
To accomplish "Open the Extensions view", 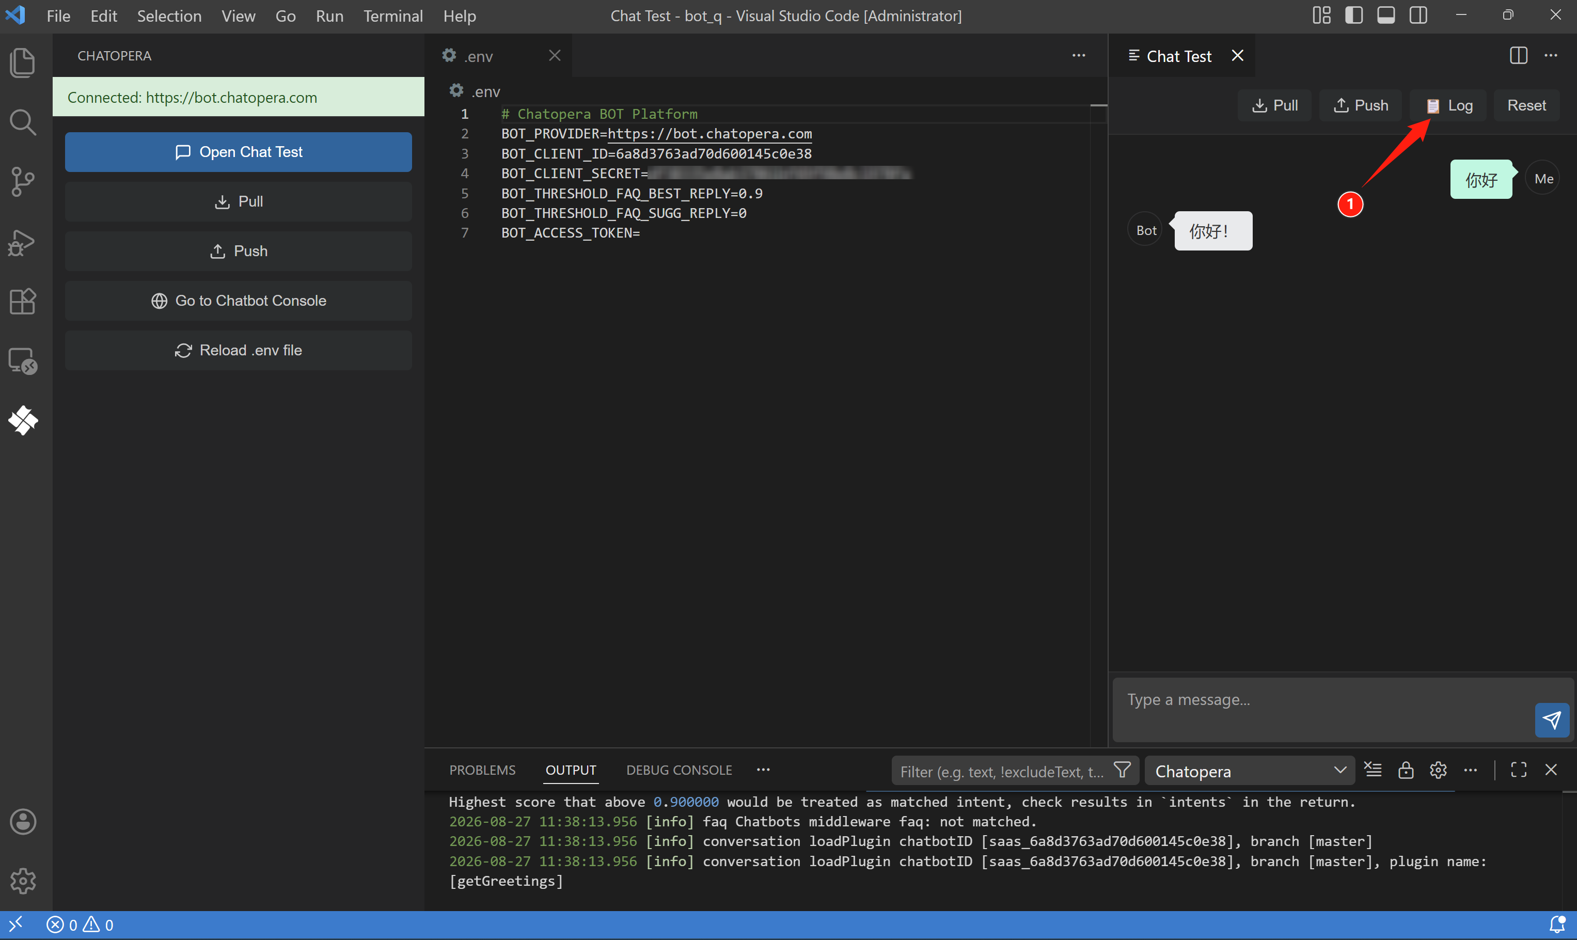I will click(x=23, y=301).
